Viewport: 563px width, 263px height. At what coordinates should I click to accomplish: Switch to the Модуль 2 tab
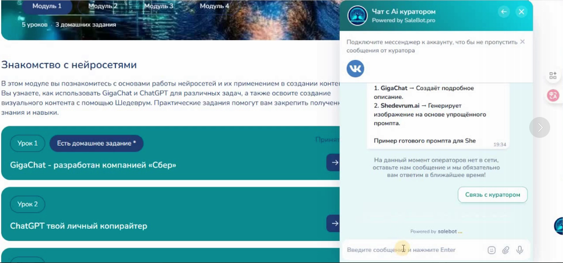click(103, 6)
